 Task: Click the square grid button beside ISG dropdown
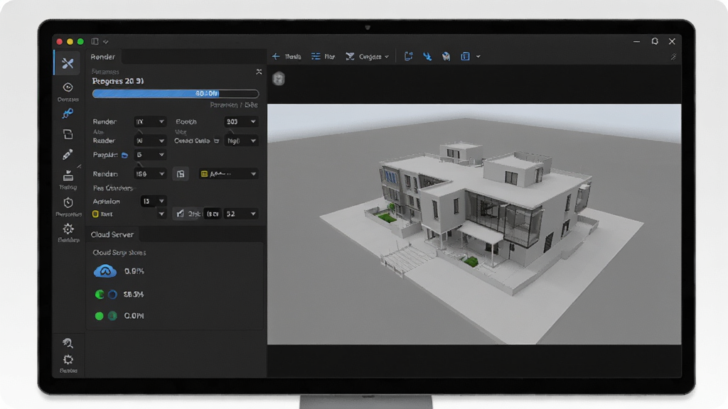pos(181,174)
